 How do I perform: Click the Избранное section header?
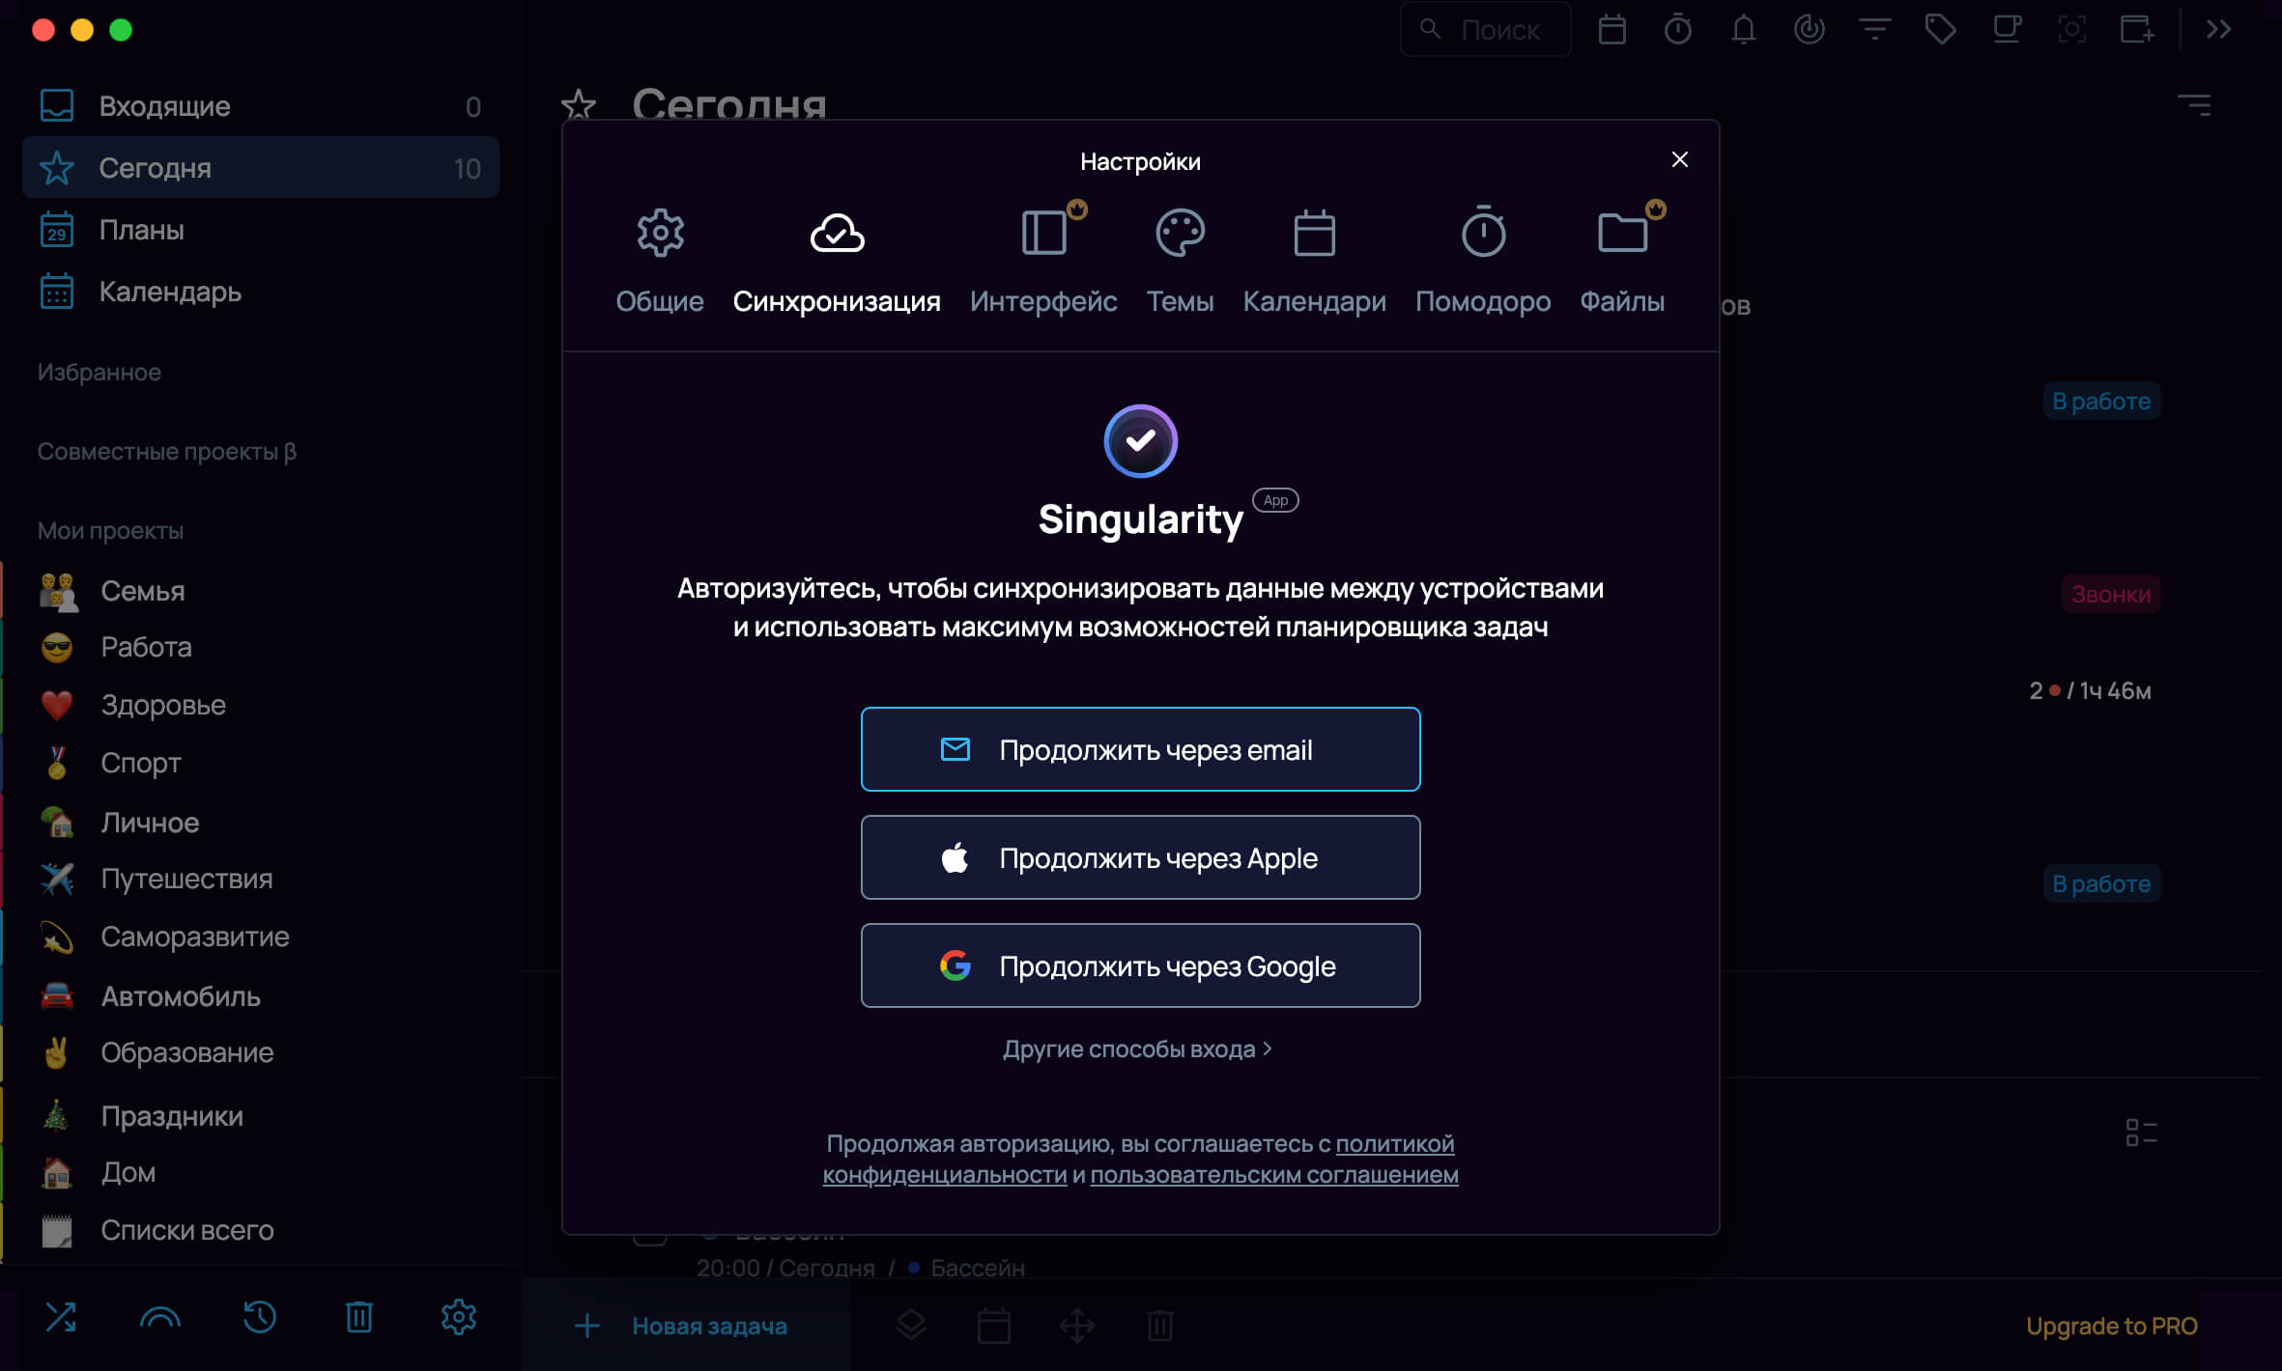pos(100,372)
